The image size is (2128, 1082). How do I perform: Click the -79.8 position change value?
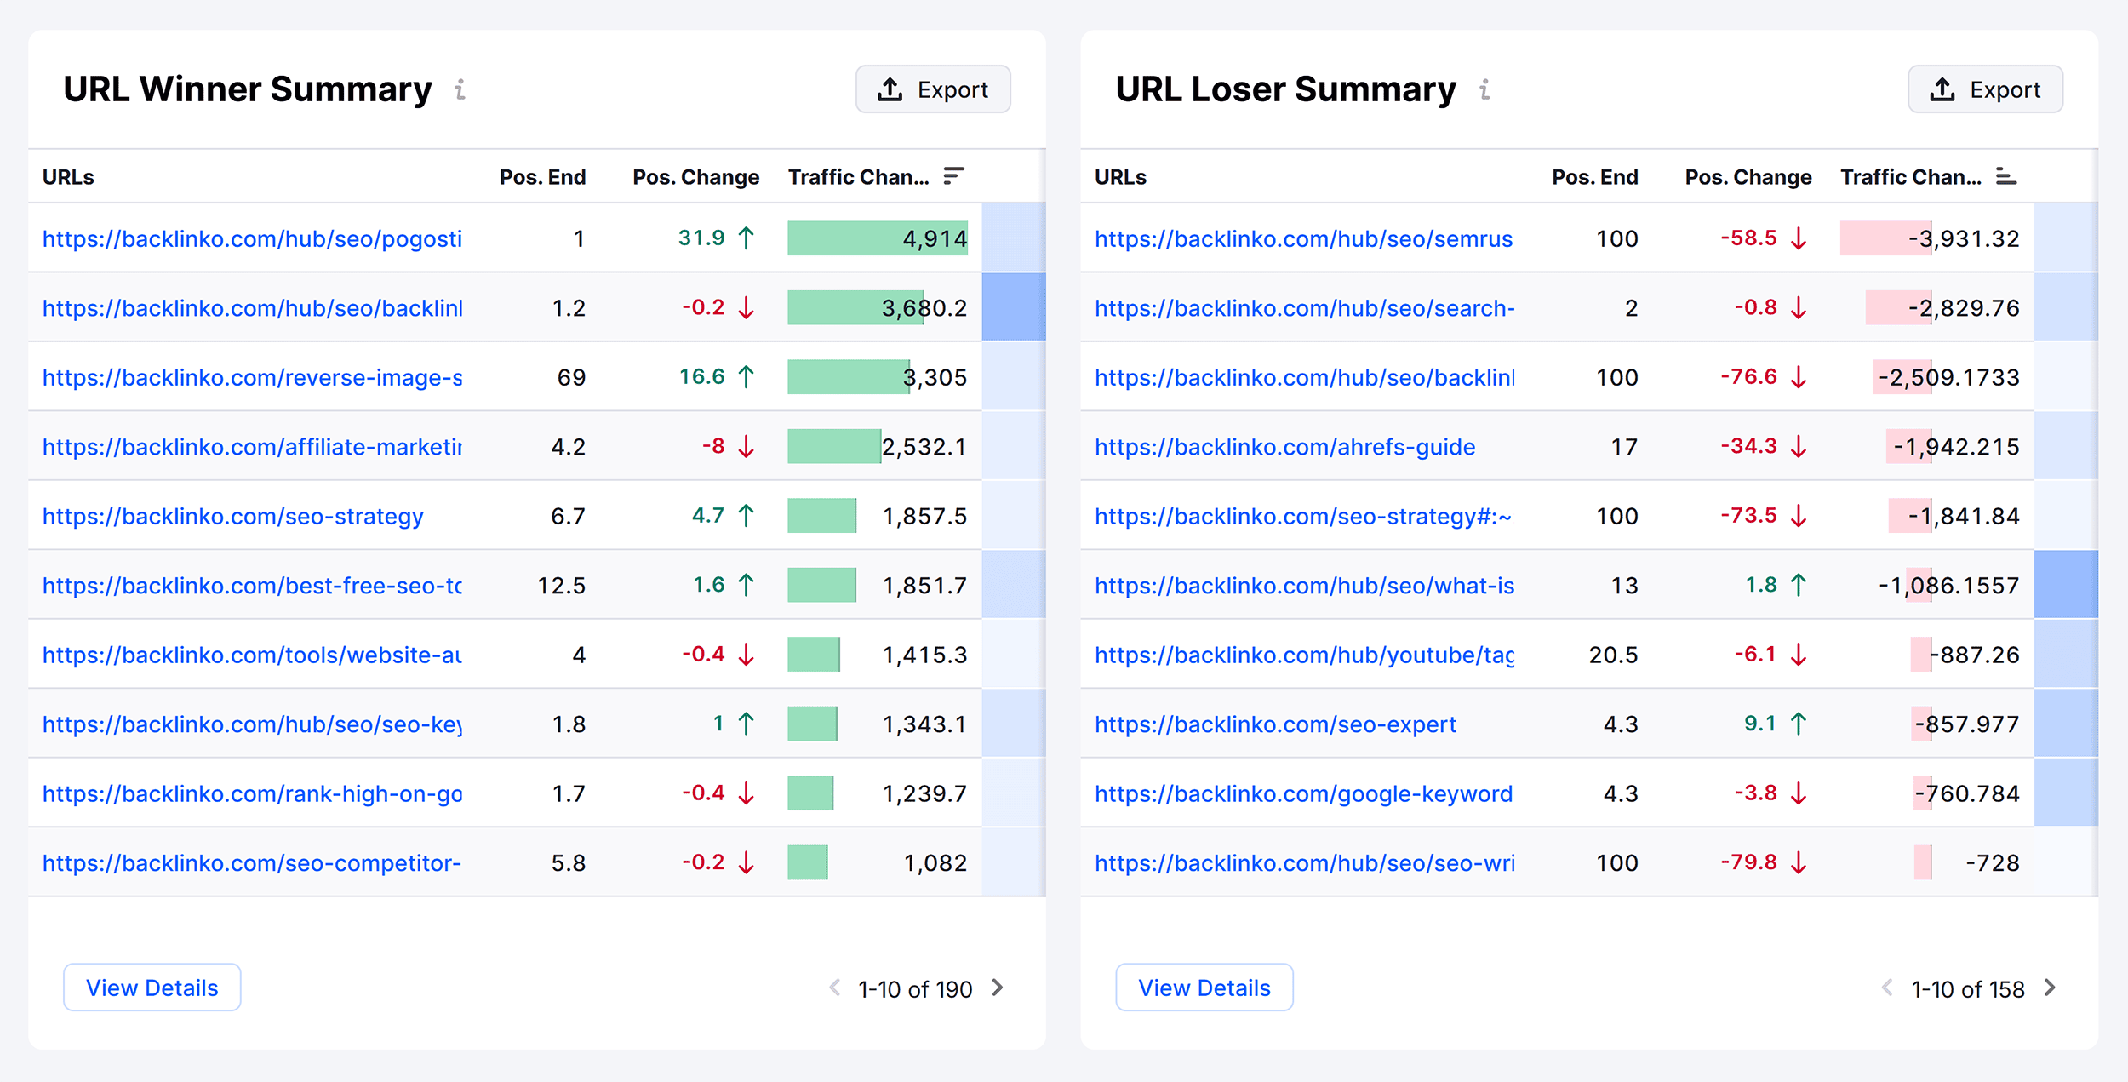tap(1748, 862)
